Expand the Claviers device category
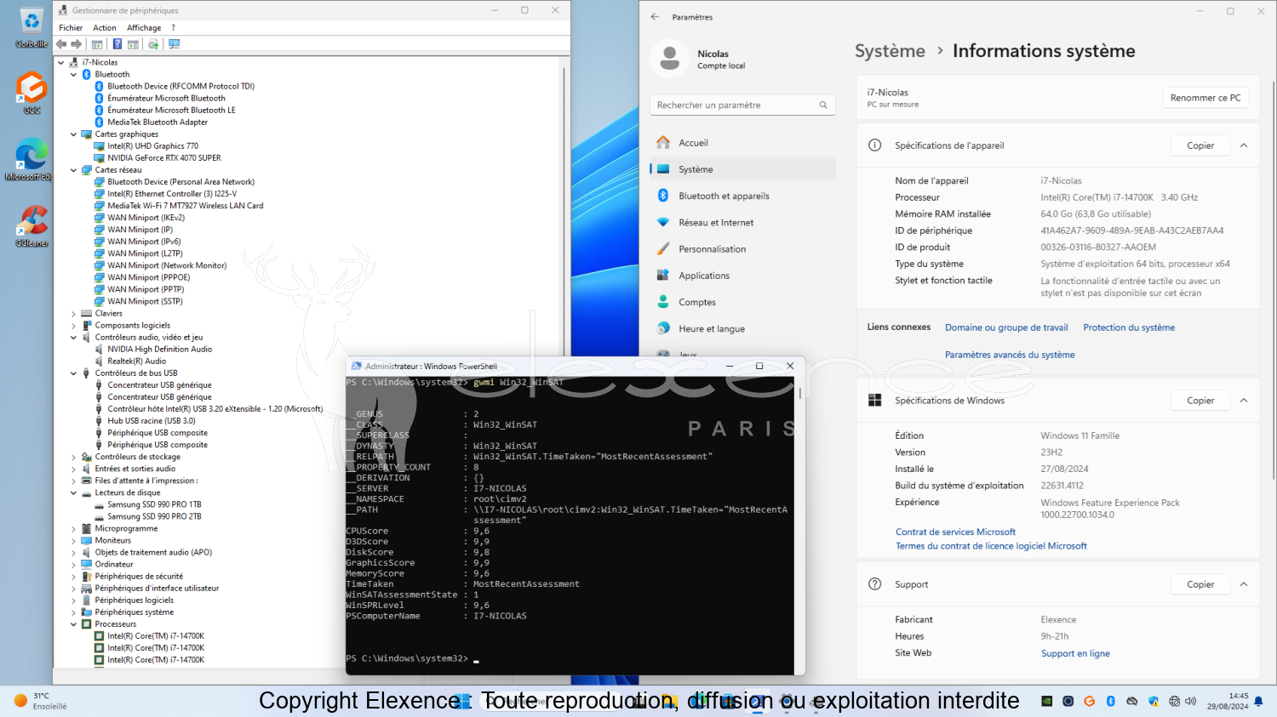Screen dimensions: 1277x717 click(x=73, y=314)
